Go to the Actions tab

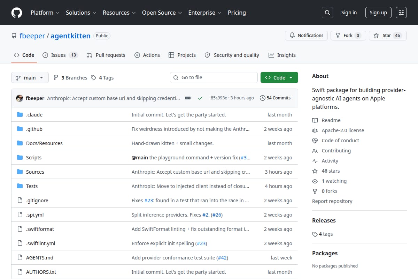click(x=147, y=55)
